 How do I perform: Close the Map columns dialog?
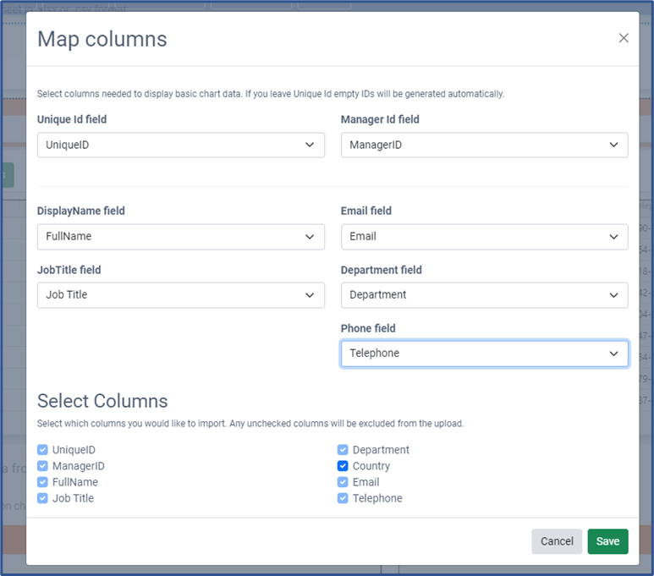[x=624, y=38]
